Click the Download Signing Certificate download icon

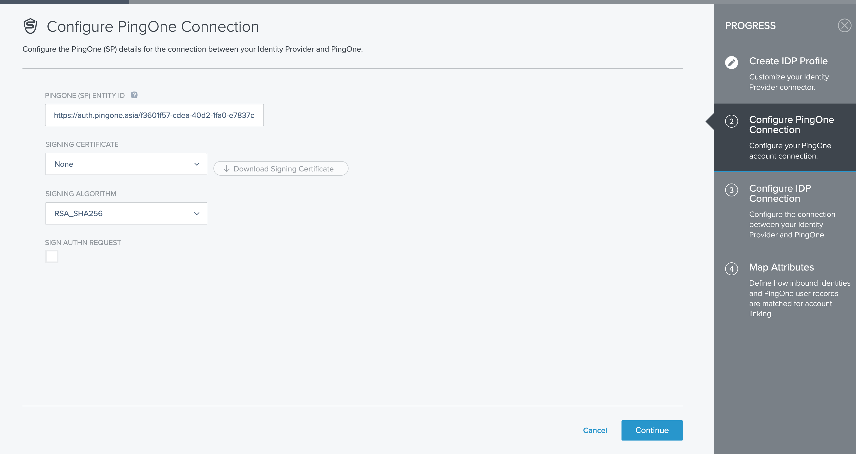pos(226,168)
